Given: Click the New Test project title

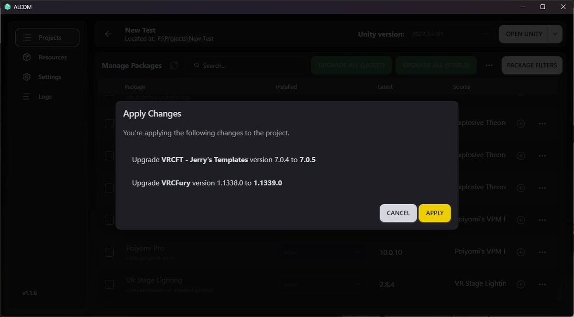Looking at the screenshot, I should tap(140, 30).
